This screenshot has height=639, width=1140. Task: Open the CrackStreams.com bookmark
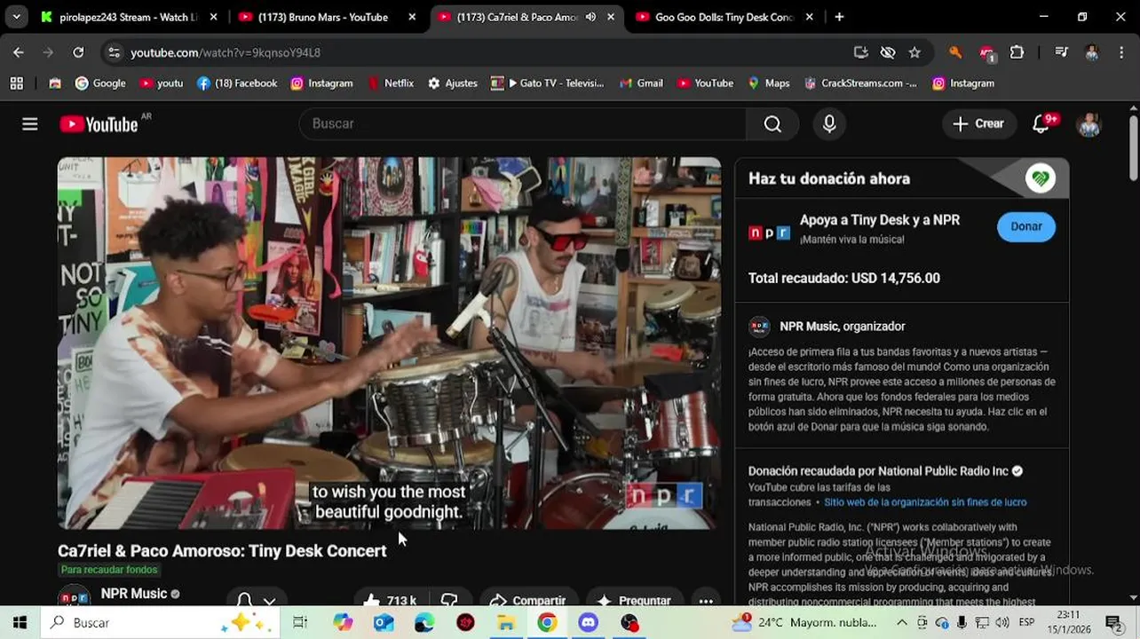[861, 83]
